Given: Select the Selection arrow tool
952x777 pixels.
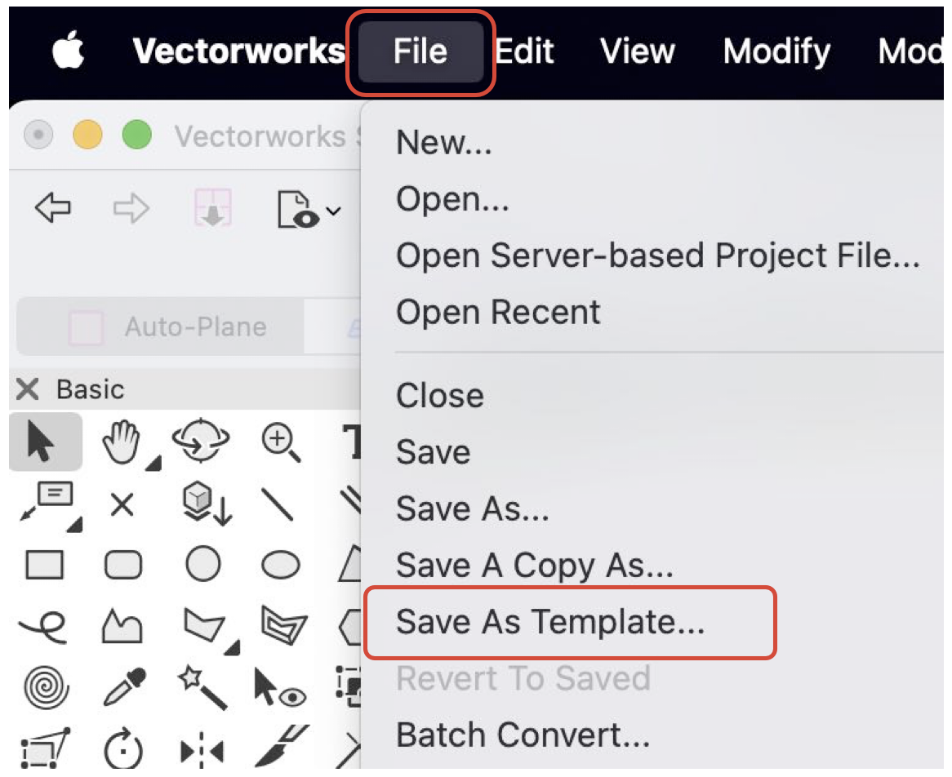Looking at the screenshot, I should coord(42,442).
